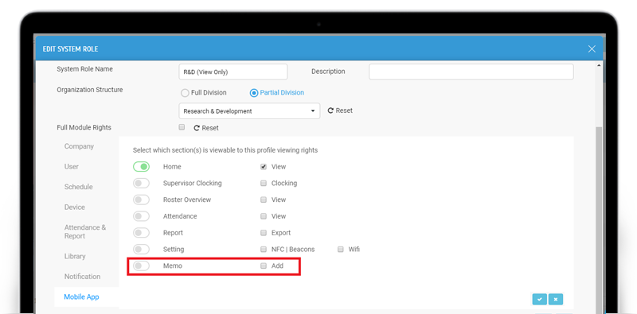Switch to the Library tab

[75, 256]
